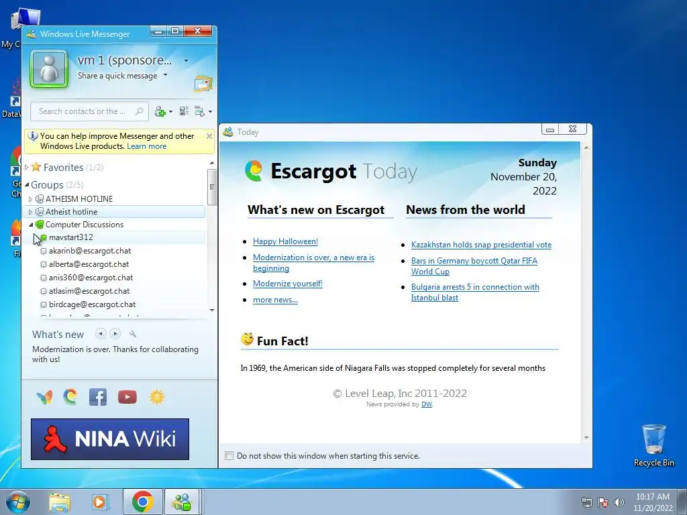The width and height of the screenshot is (687, 515).
Task: Click the volume speaker tray icon
Action: [619, 502]
